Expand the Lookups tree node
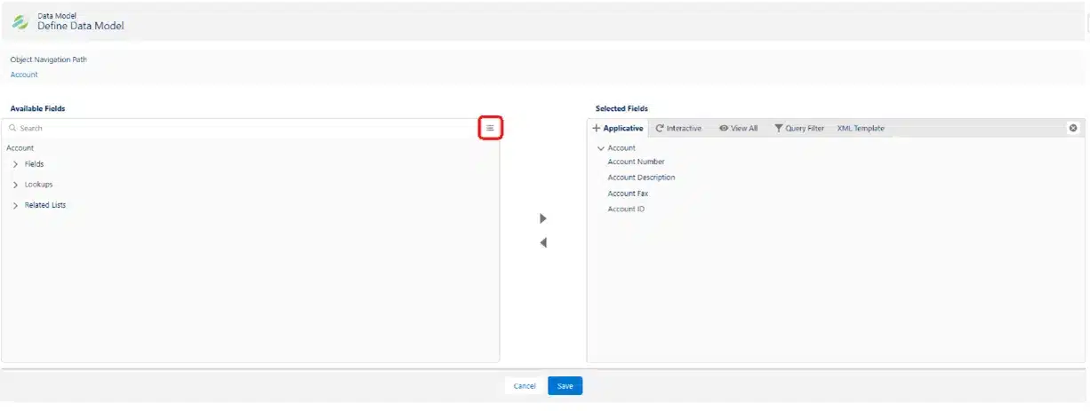 [16, 185]
